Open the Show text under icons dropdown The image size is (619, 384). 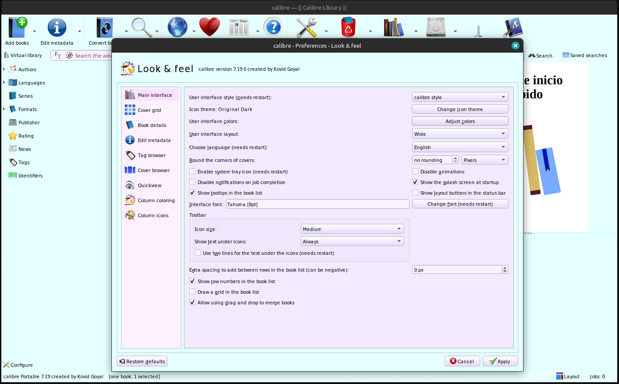352,242
